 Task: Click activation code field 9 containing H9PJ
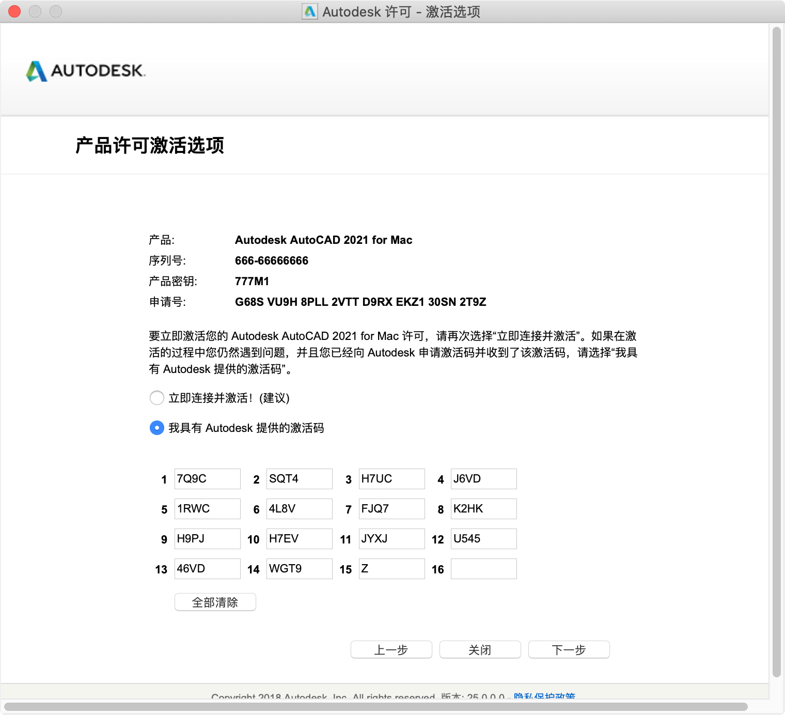(x=208, y=539)
